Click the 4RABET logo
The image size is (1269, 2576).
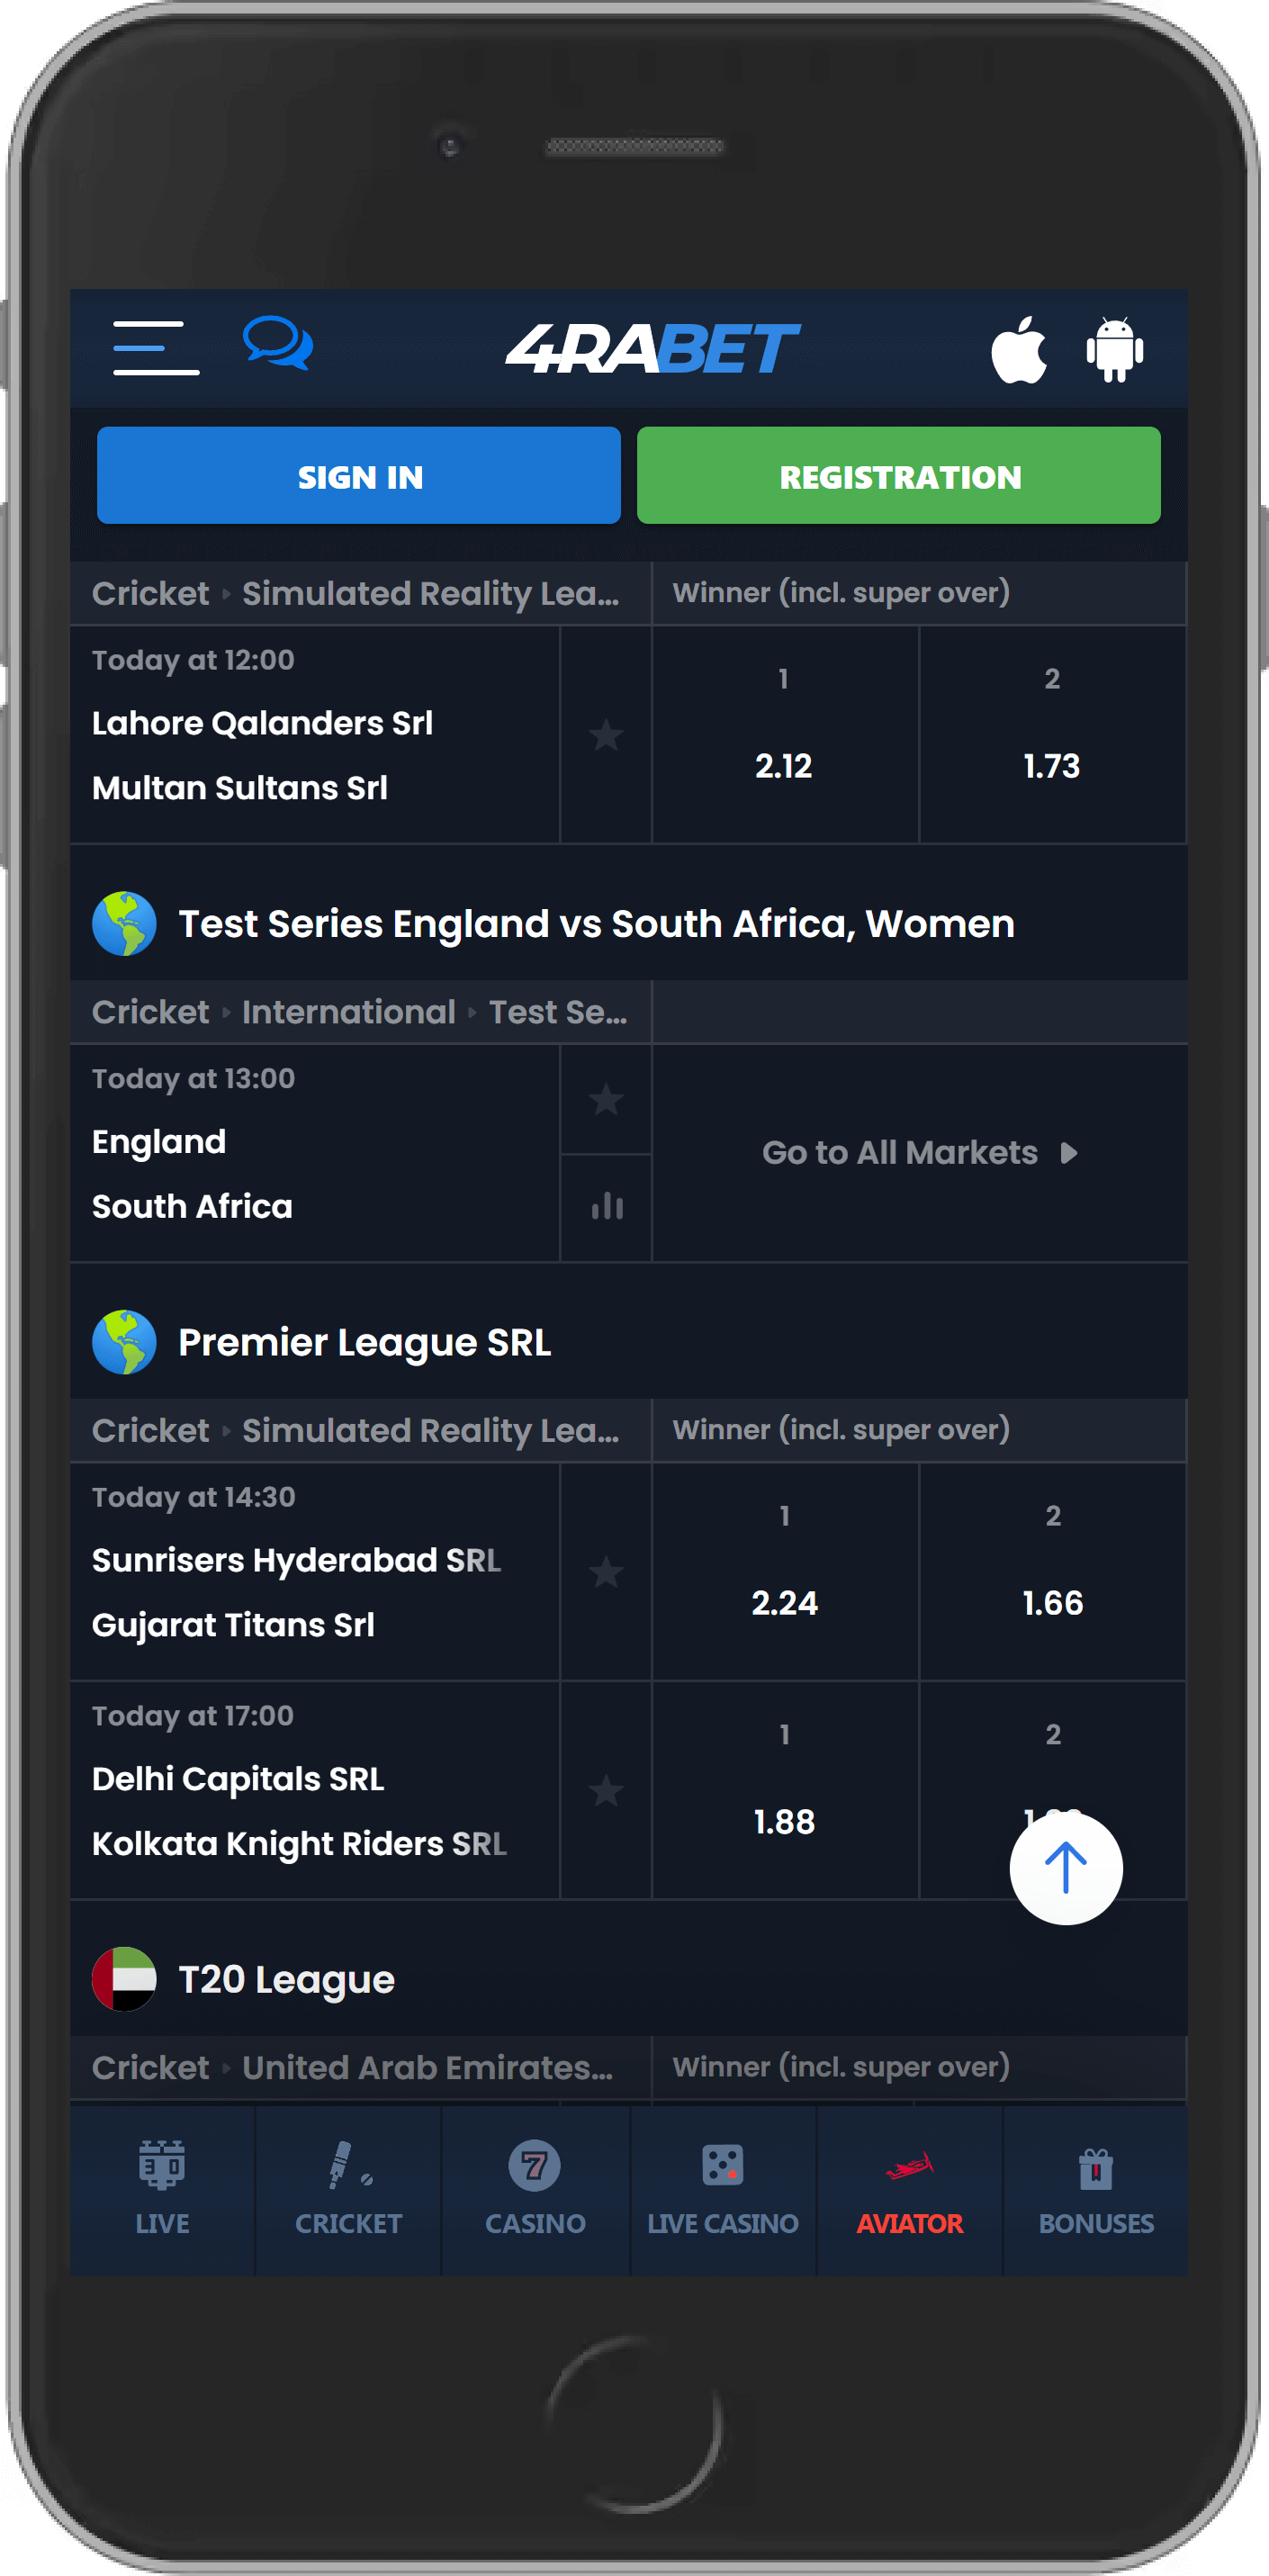[x=652, y=348]
